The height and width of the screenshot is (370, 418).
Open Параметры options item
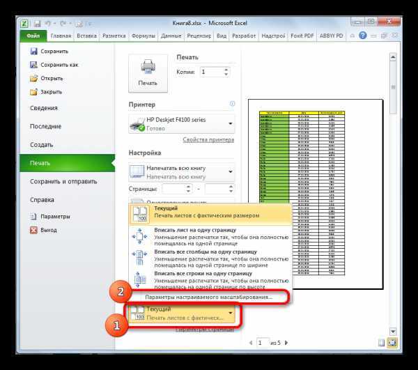click(50, 217)
